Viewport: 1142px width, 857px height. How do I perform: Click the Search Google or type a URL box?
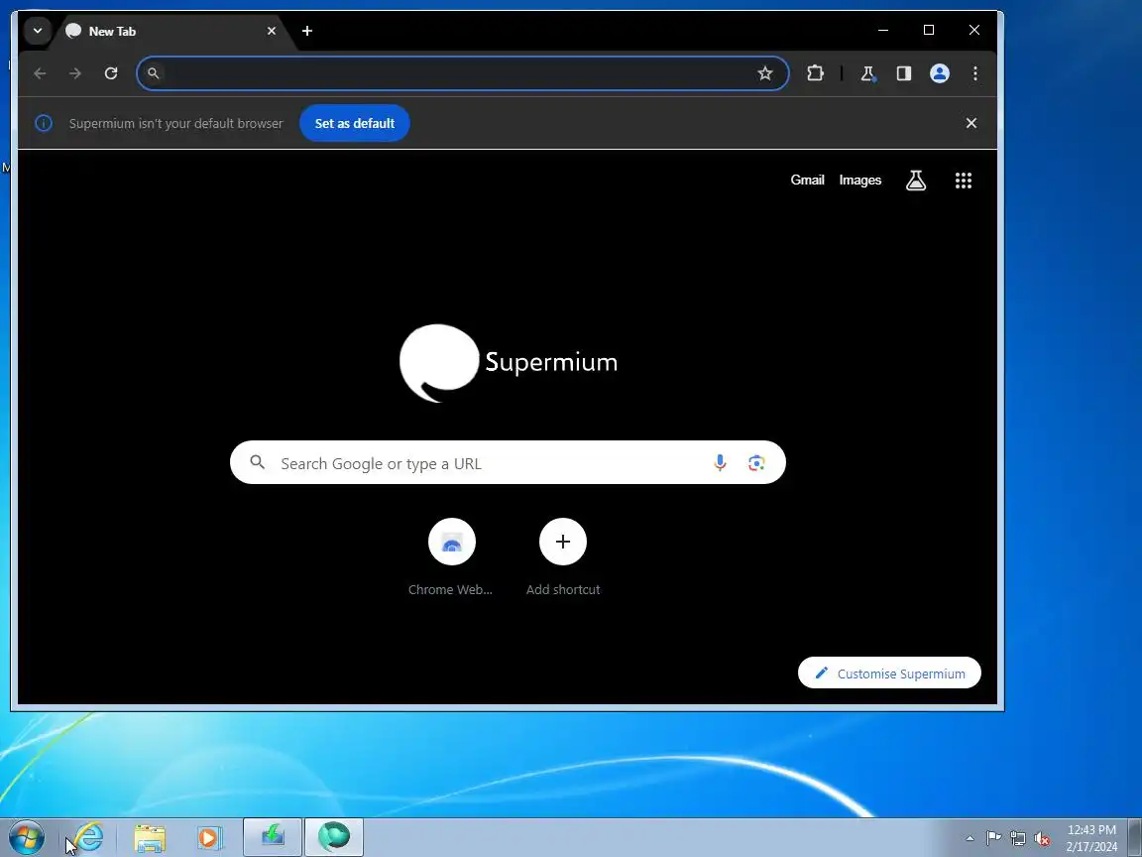point(508,463)
